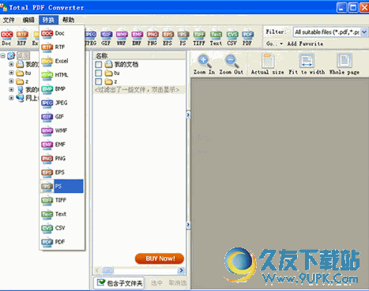Click horizontal scrollbar left arrow
The width and height of the screenshot is (369, 291).
97,270
